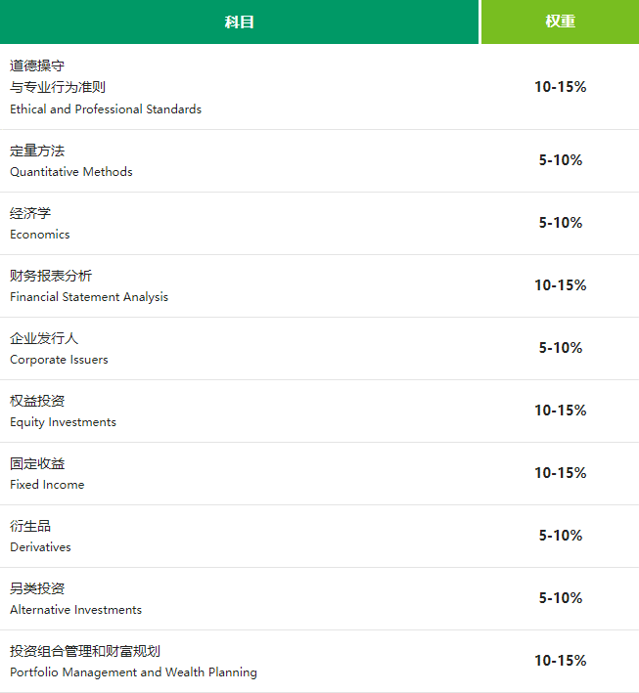Click the 5-10% weight for Alternative Investments

[x=560, y=598]
